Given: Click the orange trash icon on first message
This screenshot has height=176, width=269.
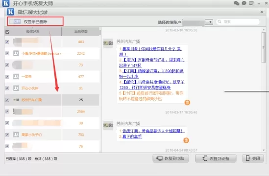Looking at the screenshot, I should (x=187, y=102).
